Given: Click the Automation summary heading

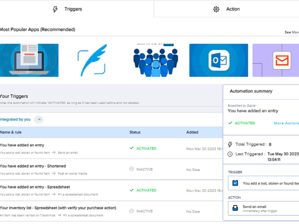Looking at the screenshot, I should pyautogui.click(x=251, y=91).
